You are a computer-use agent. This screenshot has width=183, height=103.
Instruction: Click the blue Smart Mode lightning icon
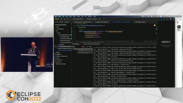tap(161, 19)
